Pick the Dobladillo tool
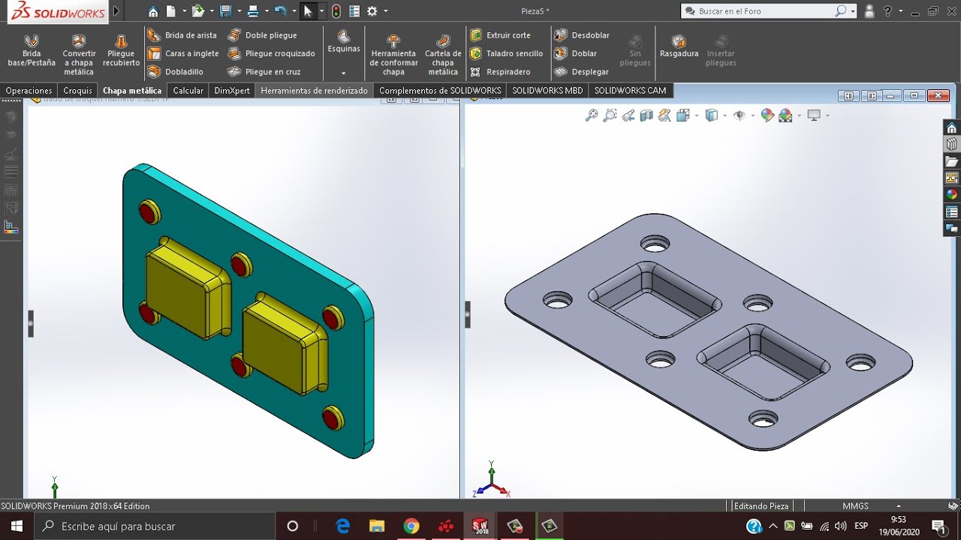This screenshot has height=540, width=961. tap(176, 72)
